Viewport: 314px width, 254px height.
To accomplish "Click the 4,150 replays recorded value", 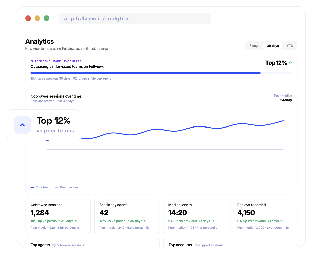I will [246, 213].
